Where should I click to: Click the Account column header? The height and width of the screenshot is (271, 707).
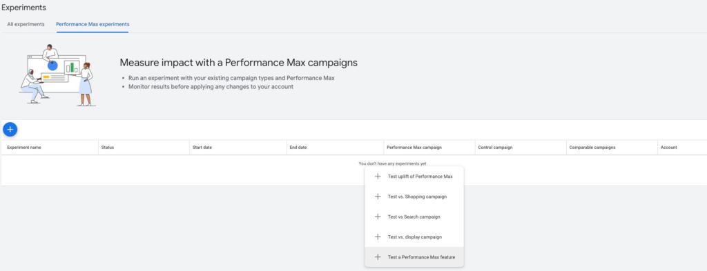click(668, 148)
